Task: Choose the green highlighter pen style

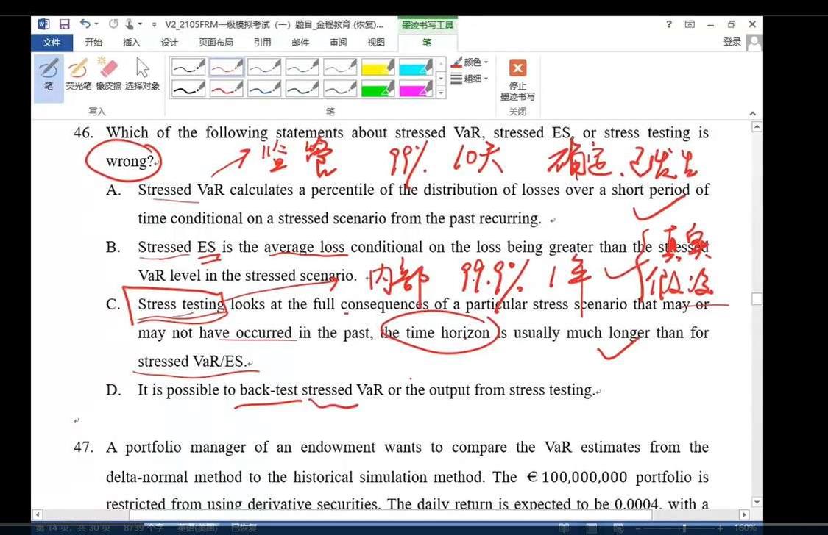Action: pos(378,88)
